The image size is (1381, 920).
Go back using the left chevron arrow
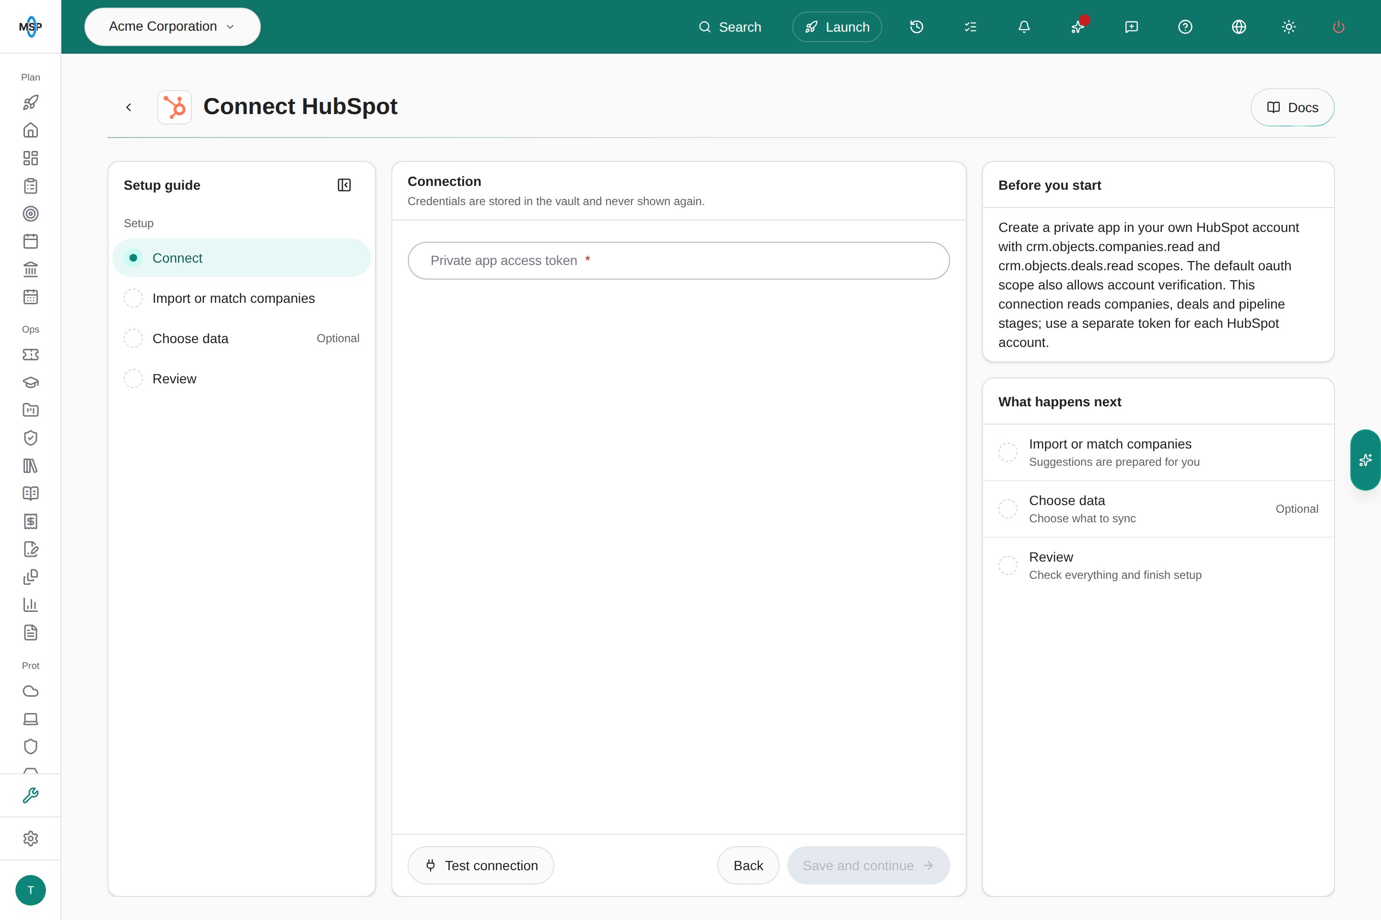point(129,107)
